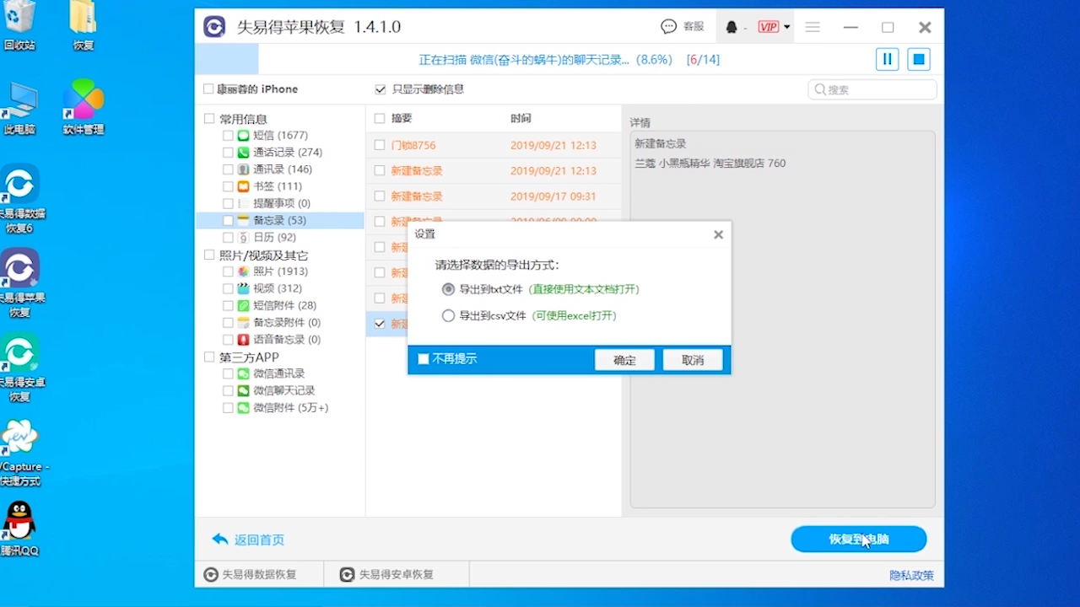Stop the scan with the stop icon
1080x607 pixels.
919,59
